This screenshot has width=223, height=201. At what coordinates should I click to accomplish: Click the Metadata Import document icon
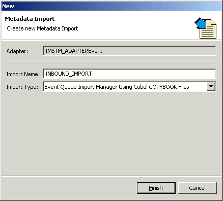click(x=206, y=28)
